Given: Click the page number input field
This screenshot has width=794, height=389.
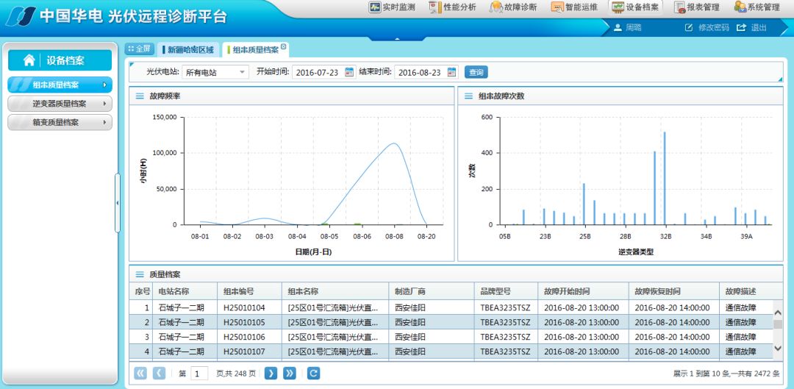Looking at the screenshot, I should click(x=199, y=374).
